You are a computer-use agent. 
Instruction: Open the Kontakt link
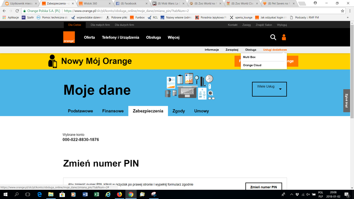232,25
